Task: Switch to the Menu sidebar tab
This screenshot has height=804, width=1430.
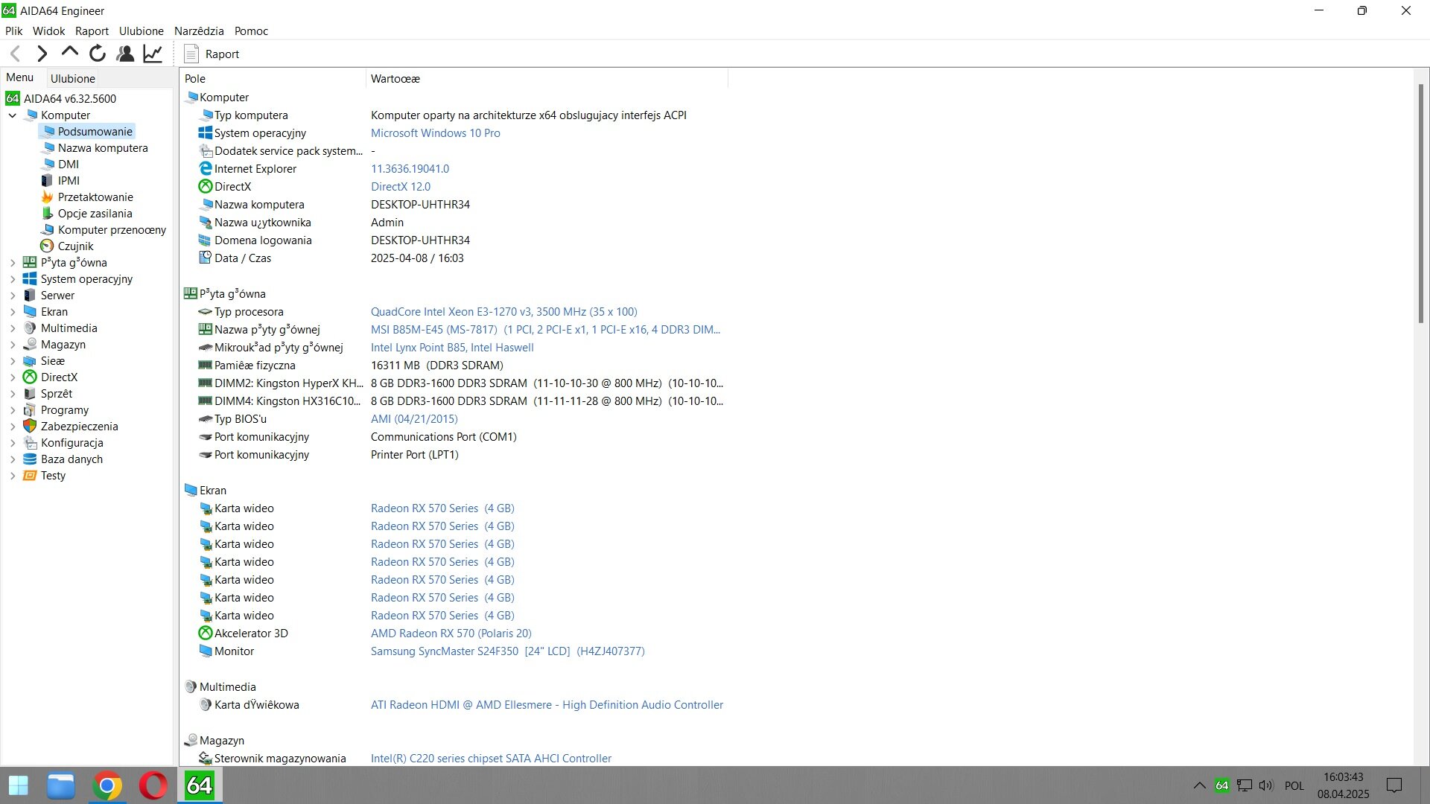Action: point(20,77)
